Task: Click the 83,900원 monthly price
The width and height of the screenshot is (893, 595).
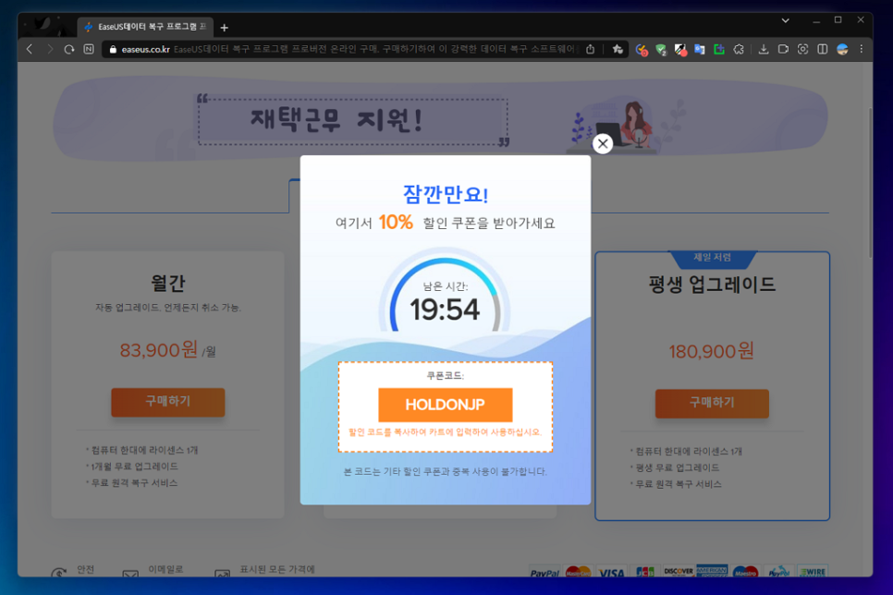Action: point(158,350)
